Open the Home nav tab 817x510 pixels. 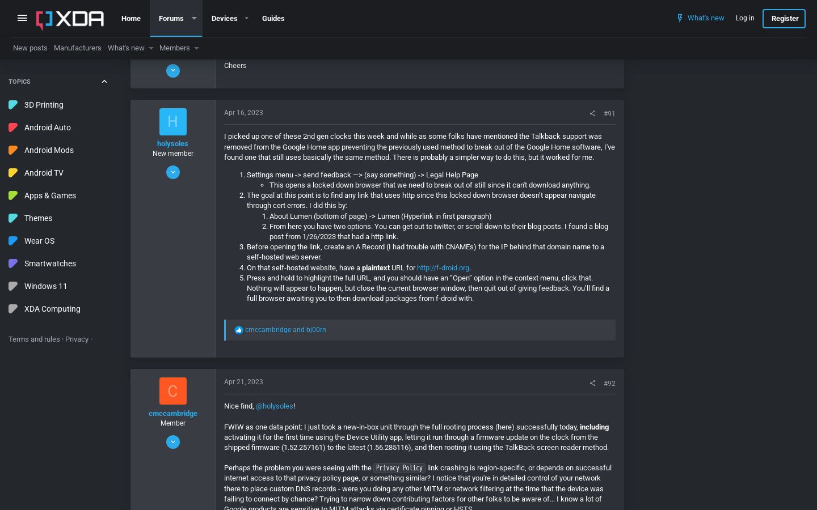coord(131,18)
